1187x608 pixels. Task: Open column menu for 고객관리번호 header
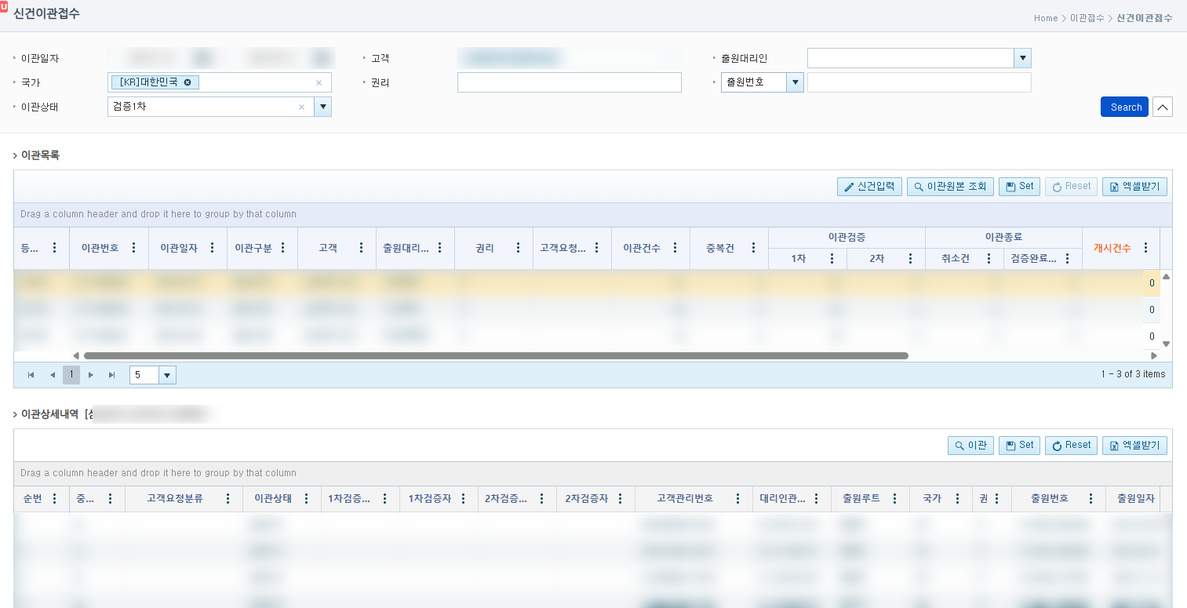[737, 499]
